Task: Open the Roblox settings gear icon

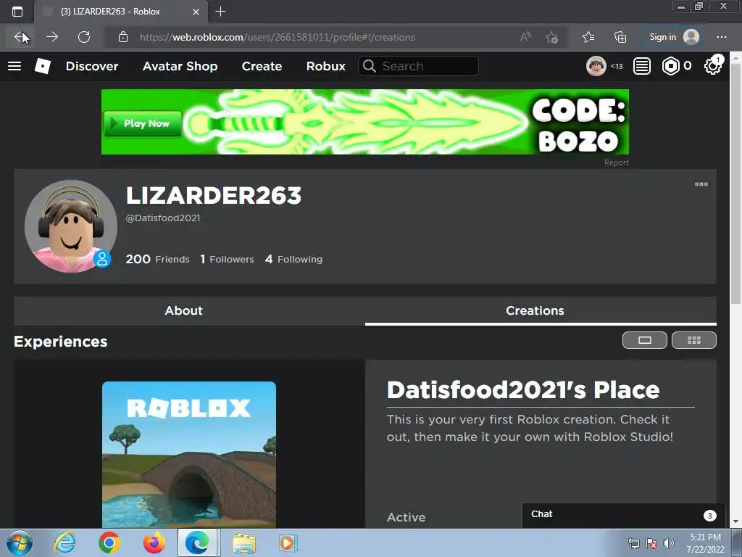Action: 713,66
